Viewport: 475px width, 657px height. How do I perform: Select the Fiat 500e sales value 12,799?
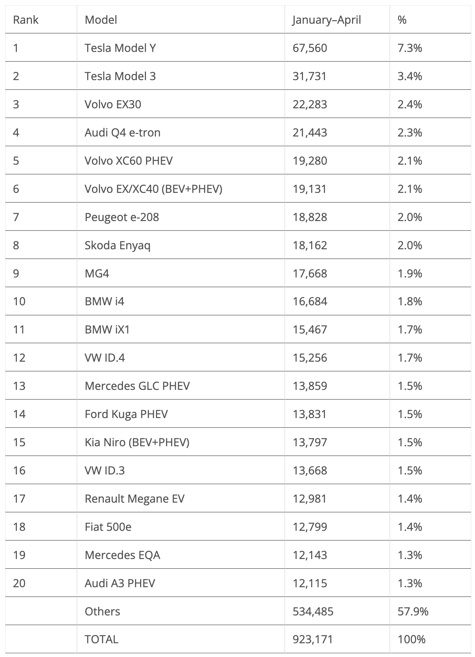(310, 527)
